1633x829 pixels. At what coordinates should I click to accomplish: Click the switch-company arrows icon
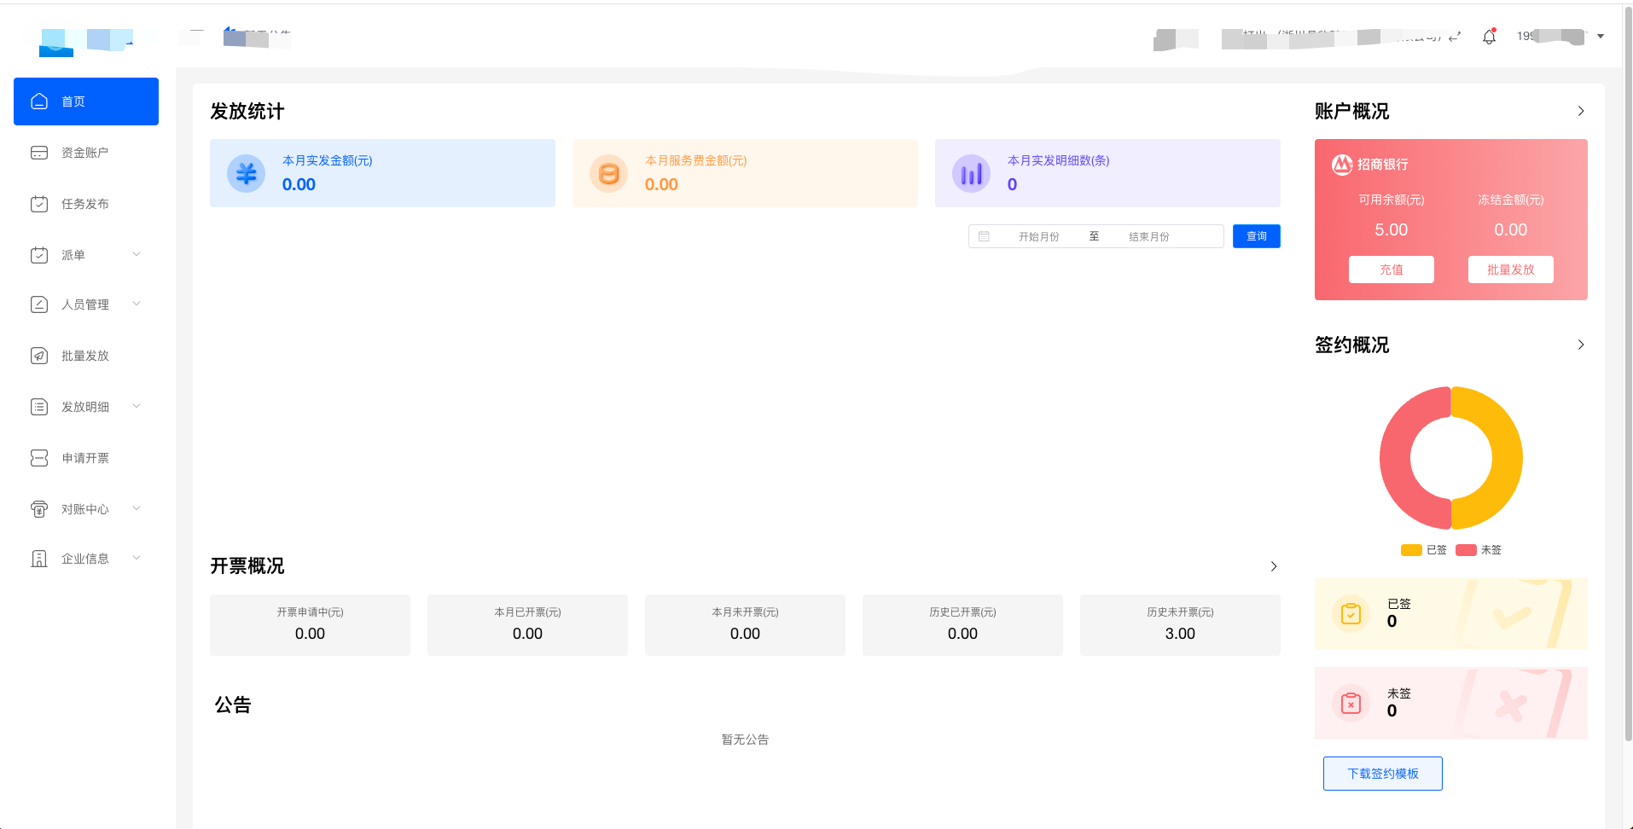click(x=1455, y=37)
